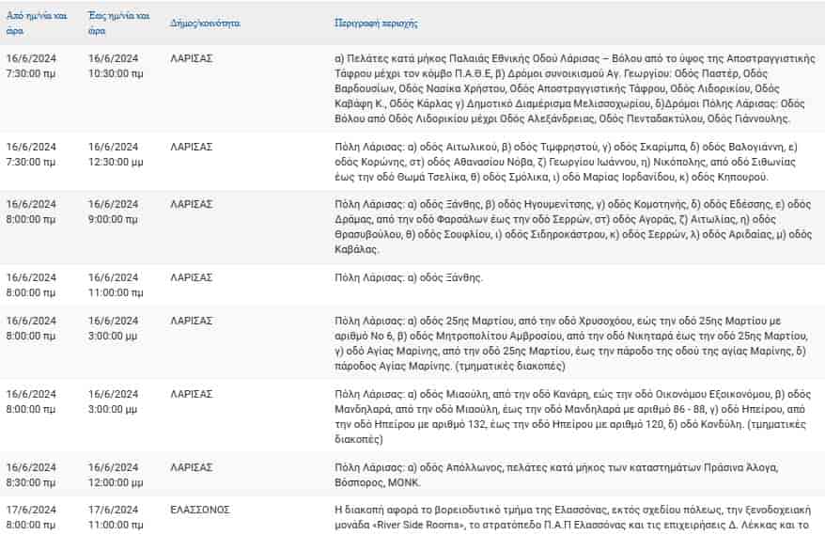Click the 'Από ημ/νία και ώρα' column header
Viewport: 825px width, 535px height.
37,23
